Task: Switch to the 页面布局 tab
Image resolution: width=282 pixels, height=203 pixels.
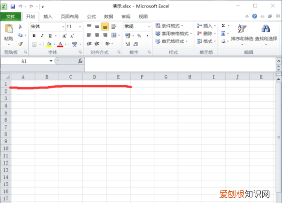Action: coord(70,16)
